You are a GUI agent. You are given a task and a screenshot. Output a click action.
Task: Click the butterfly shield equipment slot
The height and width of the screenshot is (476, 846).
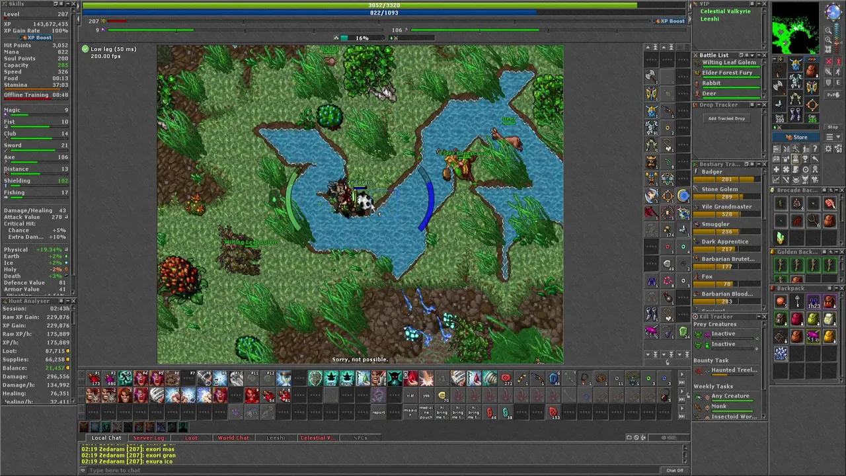click(x=812, y=87)
